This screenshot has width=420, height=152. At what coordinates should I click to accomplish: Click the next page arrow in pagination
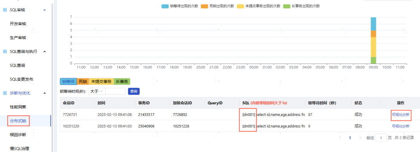360,138
